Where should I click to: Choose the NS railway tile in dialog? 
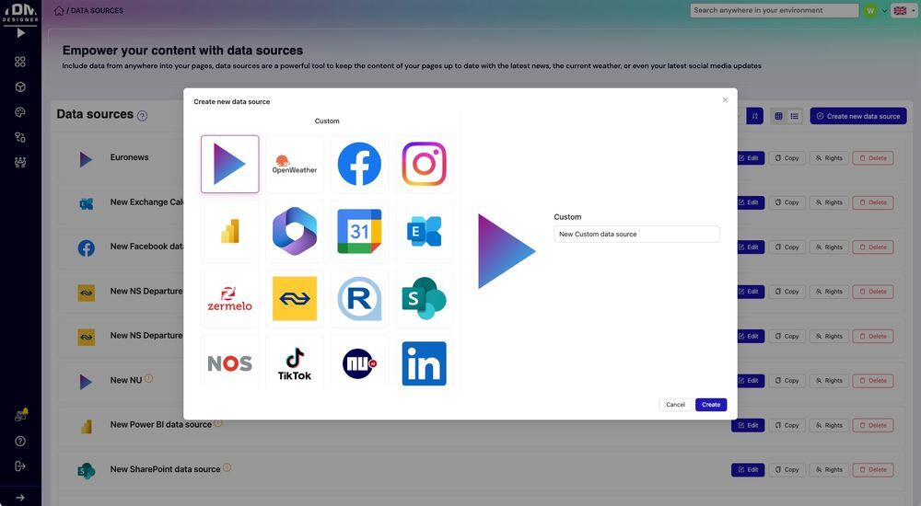pyautogui.click(x=295, y=298)
